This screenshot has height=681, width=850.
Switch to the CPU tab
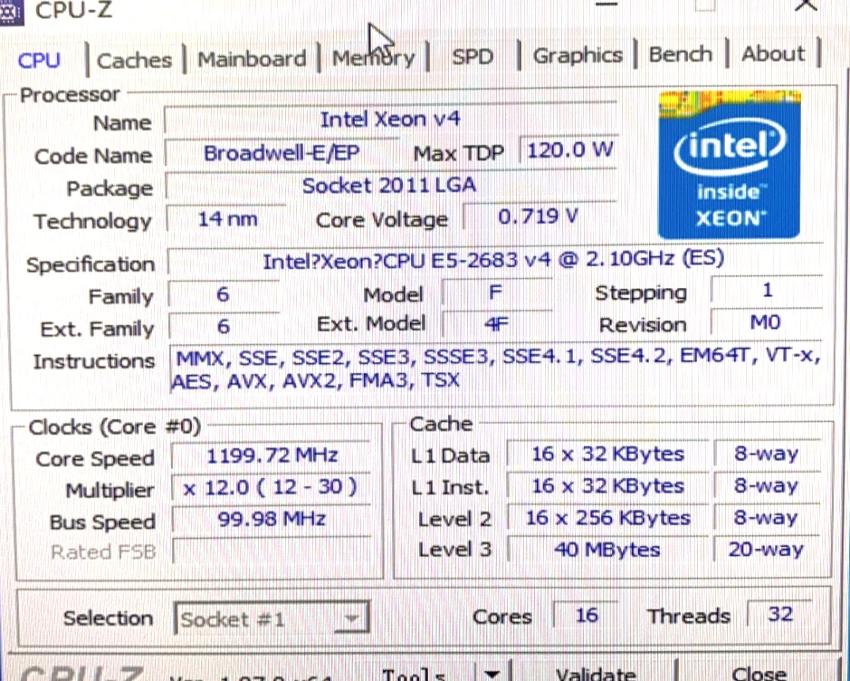point(39,60)
